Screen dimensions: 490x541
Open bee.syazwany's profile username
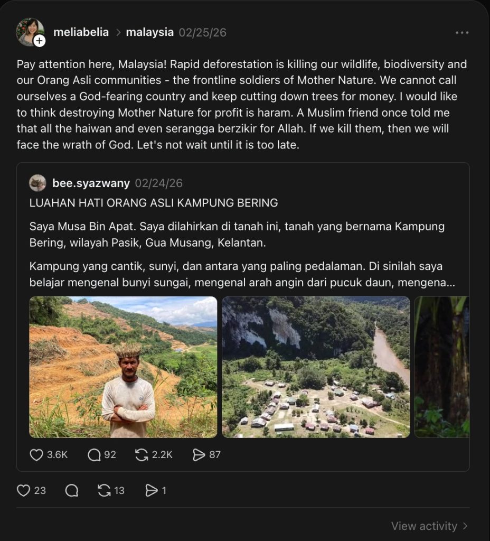point(91,183)
